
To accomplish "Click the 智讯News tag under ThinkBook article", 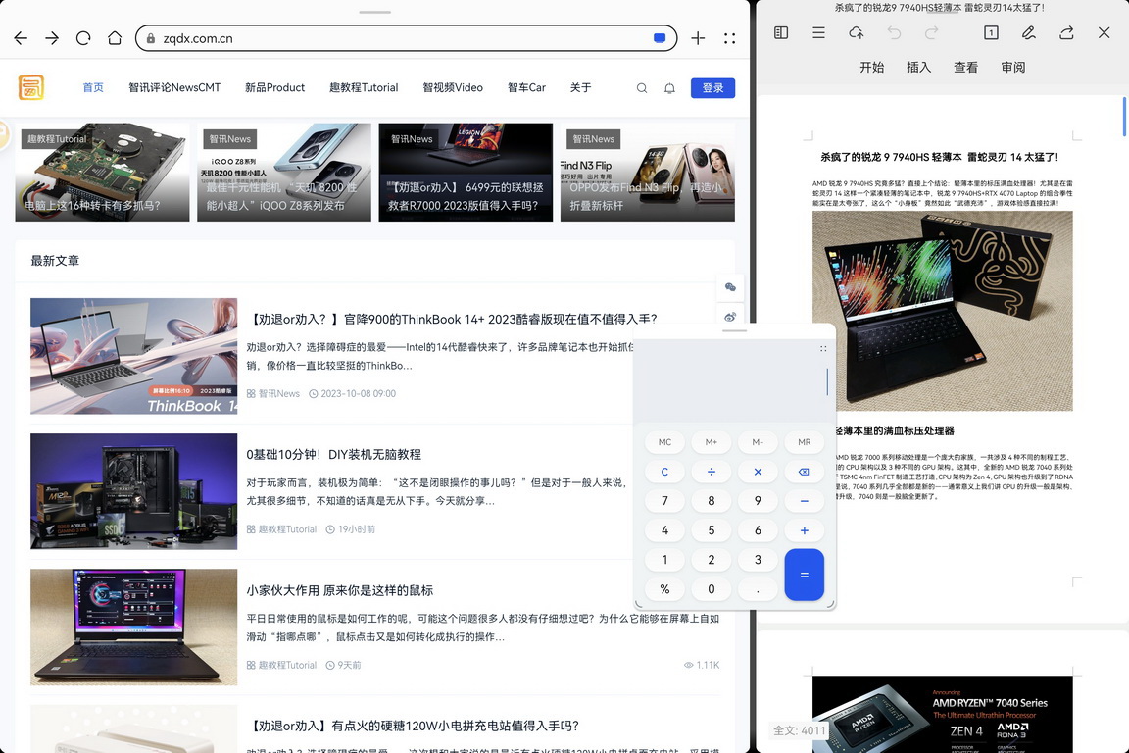I will point(272,393).
